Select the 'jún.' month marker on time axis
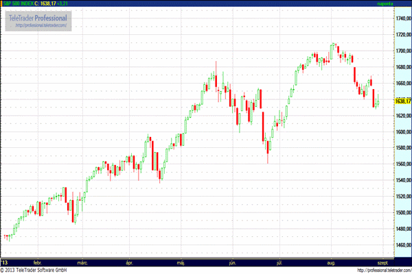 (x=232, y=262)
